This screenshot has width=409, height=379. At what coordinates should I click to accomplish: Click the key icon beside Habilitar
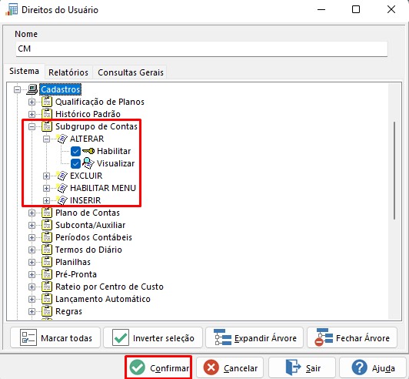pyautogui.click(x=88, y=151)
